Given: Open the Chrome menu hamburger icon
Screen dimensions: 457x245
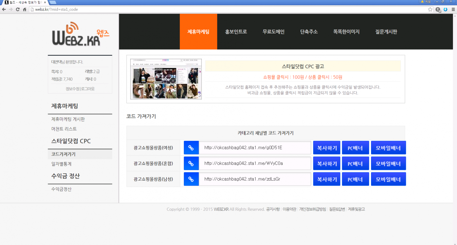Looking at the screenshot, I should pos(453,9).
